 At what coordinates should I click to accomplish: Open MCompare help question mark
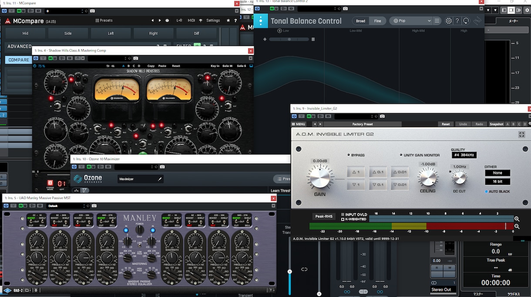coord(235,20)
